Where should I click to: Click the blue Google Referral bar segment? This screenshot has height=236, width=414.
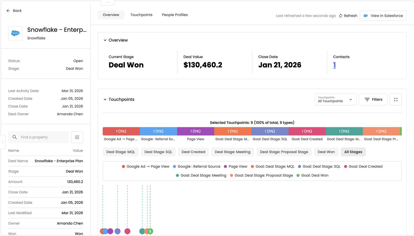159,131
